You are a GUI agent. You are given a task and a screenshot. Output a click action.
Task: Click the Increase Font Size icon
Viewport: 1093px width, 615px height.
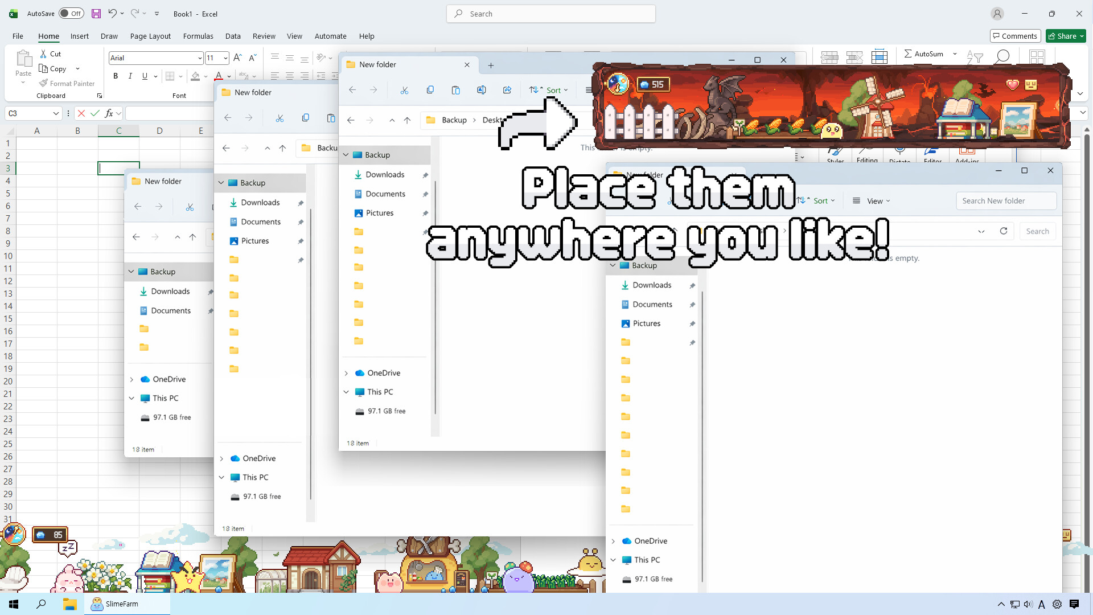tap(237, 58)
